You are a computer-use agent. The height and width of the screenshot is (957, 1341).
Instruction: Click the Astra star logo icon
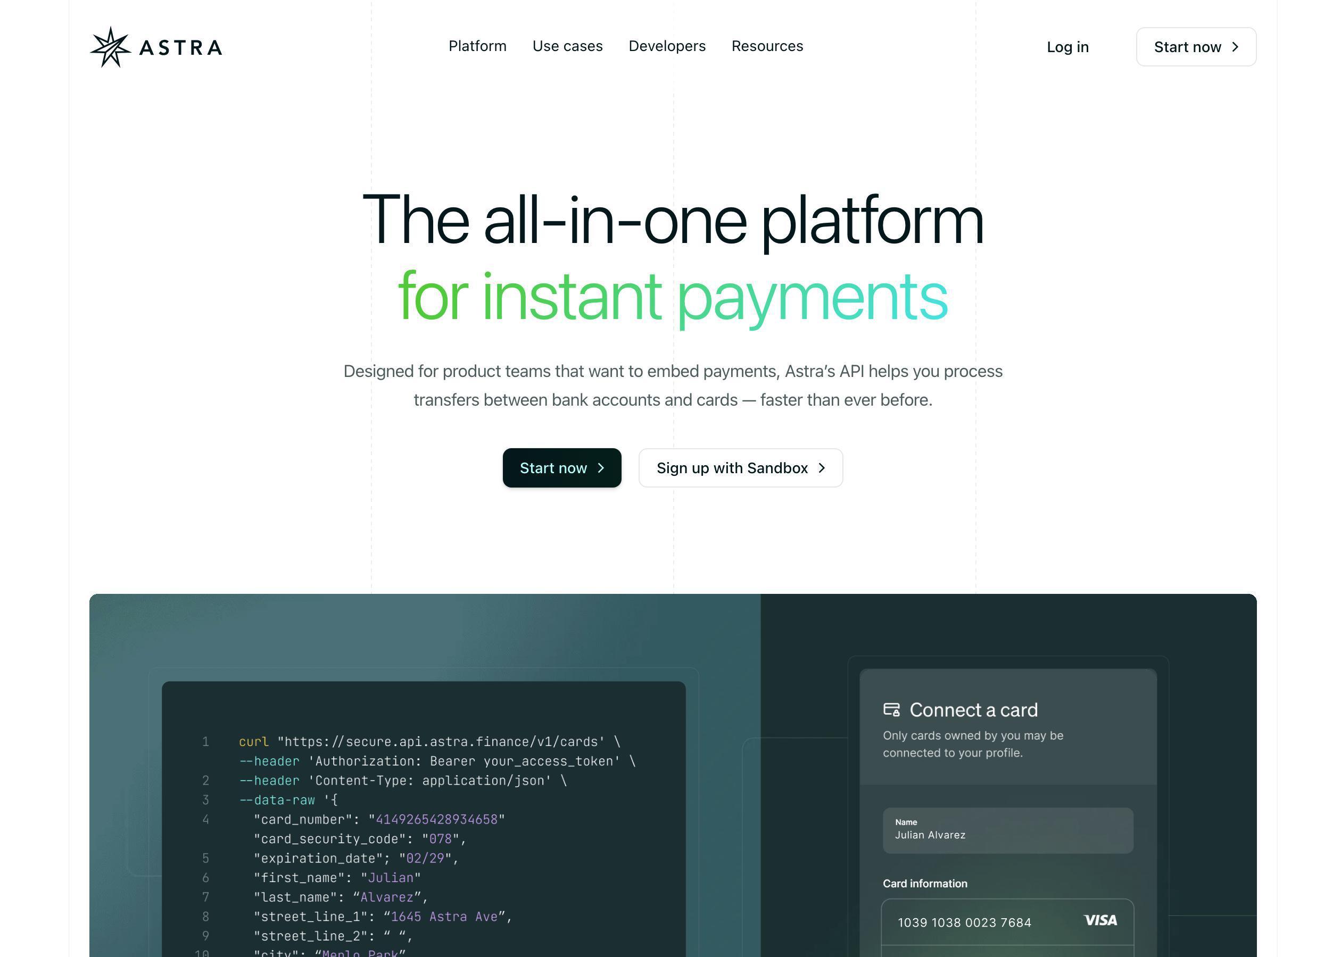[105, 46]
